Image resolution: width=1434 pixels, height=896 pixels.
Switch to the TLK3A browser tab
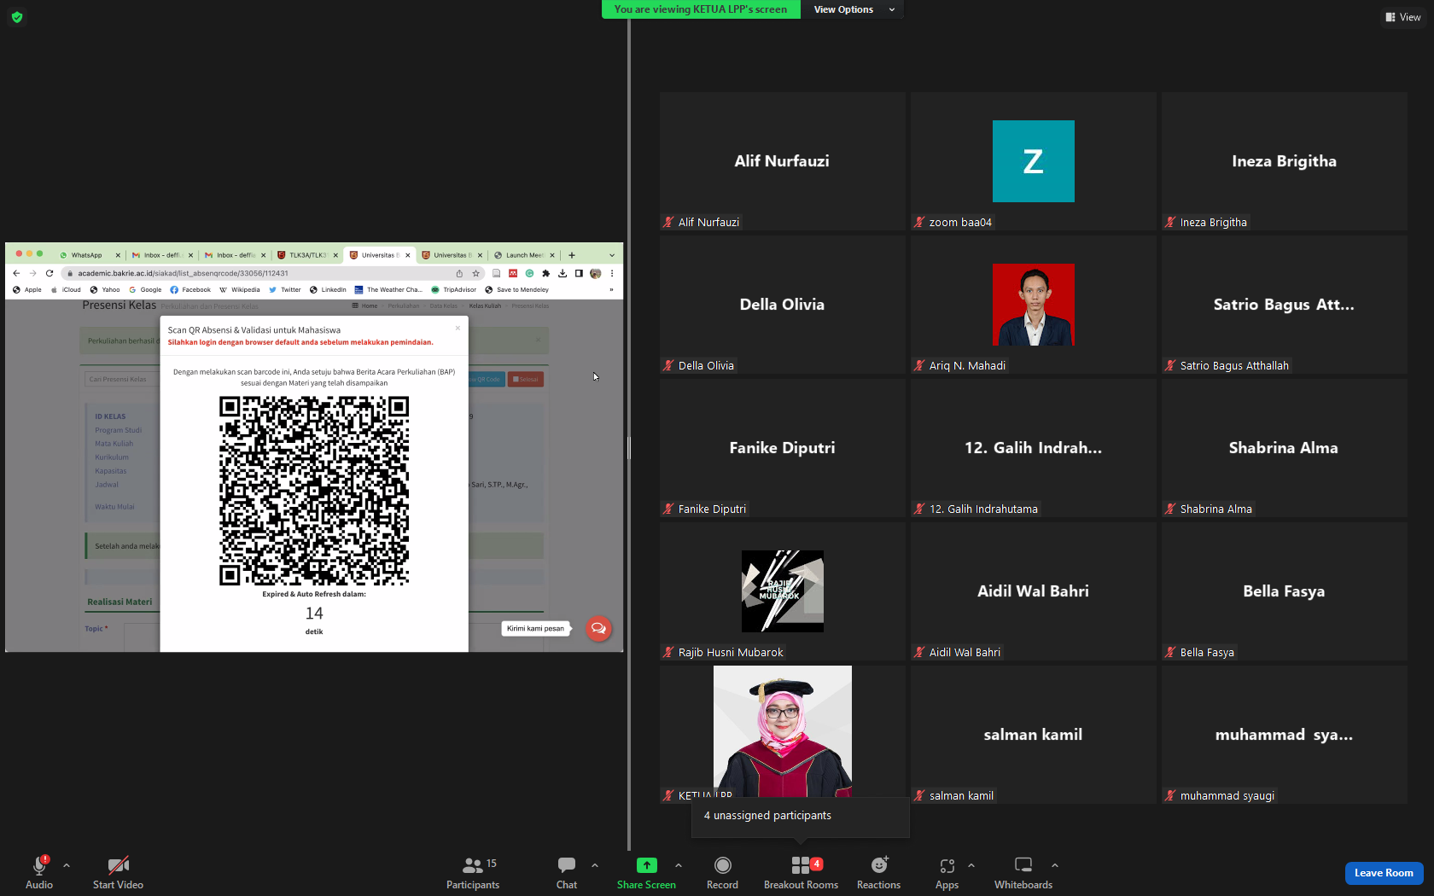[x=307, y=255]
